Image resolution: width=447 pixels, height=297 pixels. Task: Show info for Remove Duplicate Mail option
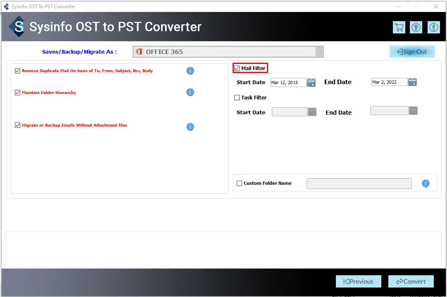coord(190,71)
